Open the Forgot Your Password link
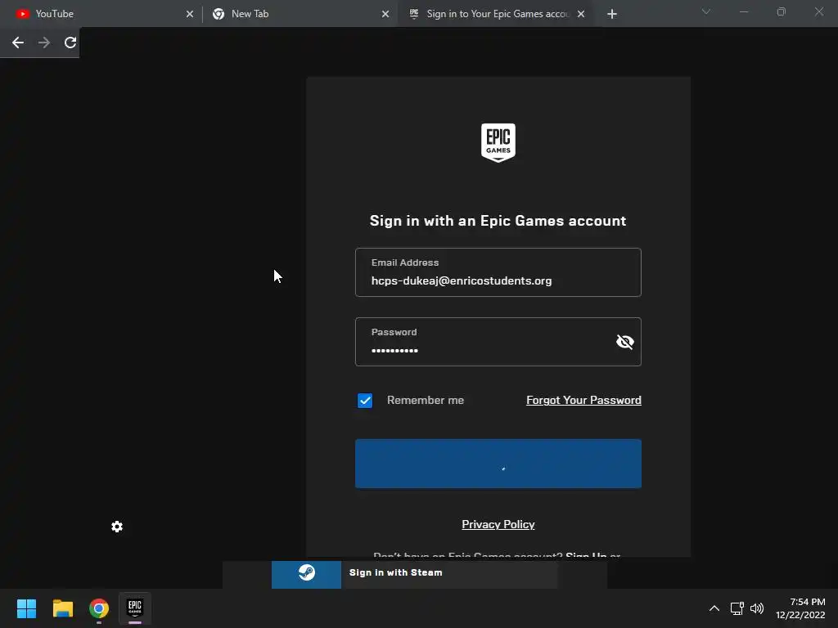Viewport: 838px width, 628px height. coord(583,400)
